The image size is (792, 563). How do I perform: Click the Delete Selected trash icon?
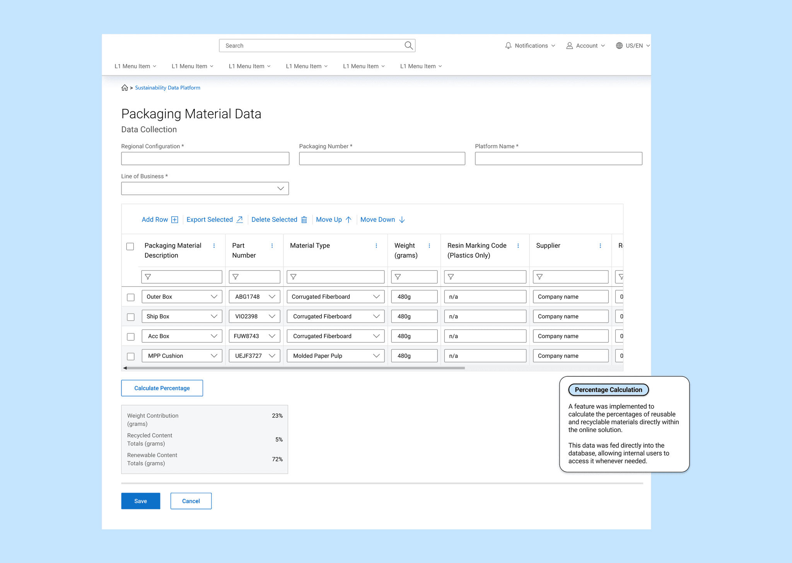pos(304,220)
